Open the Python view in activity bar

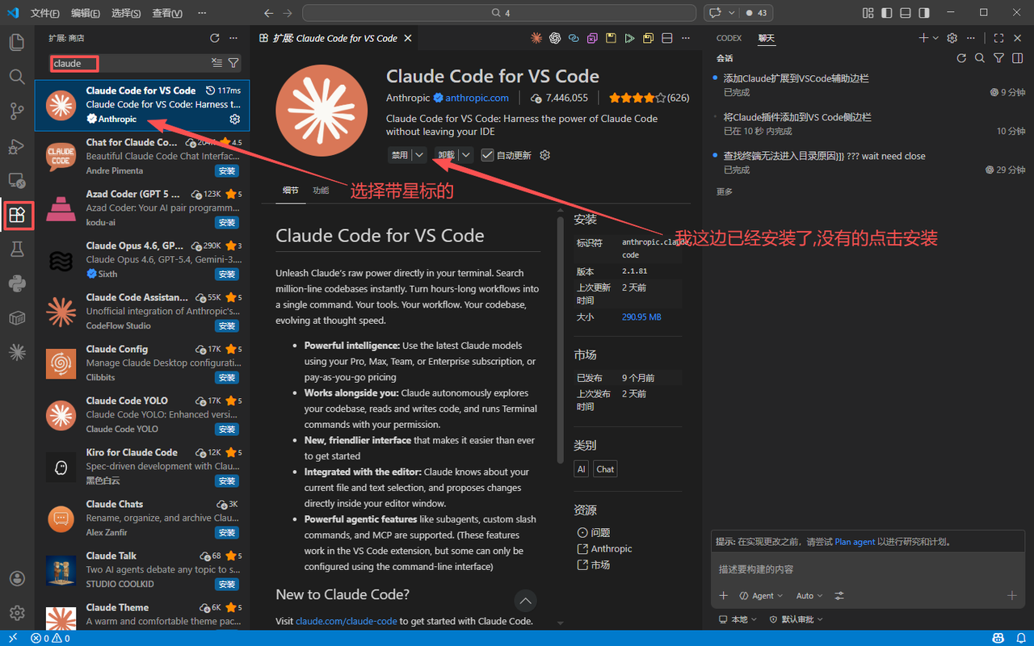[x=17, y=283]
